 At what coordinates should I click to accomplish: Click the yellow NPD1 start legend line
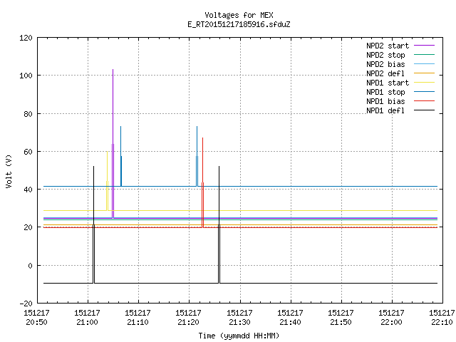pos(424,83)
